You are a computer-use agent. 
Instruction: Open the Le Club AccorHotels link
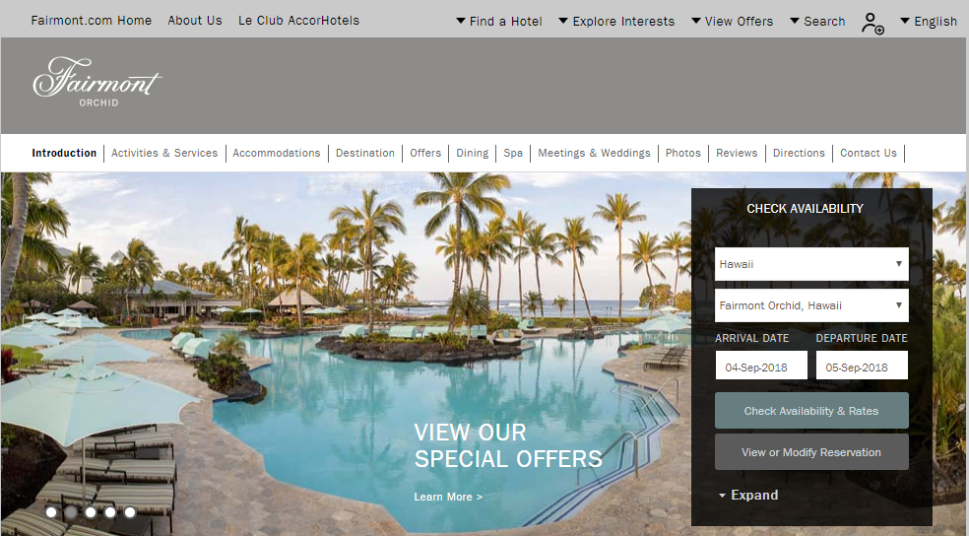(299, 21)
